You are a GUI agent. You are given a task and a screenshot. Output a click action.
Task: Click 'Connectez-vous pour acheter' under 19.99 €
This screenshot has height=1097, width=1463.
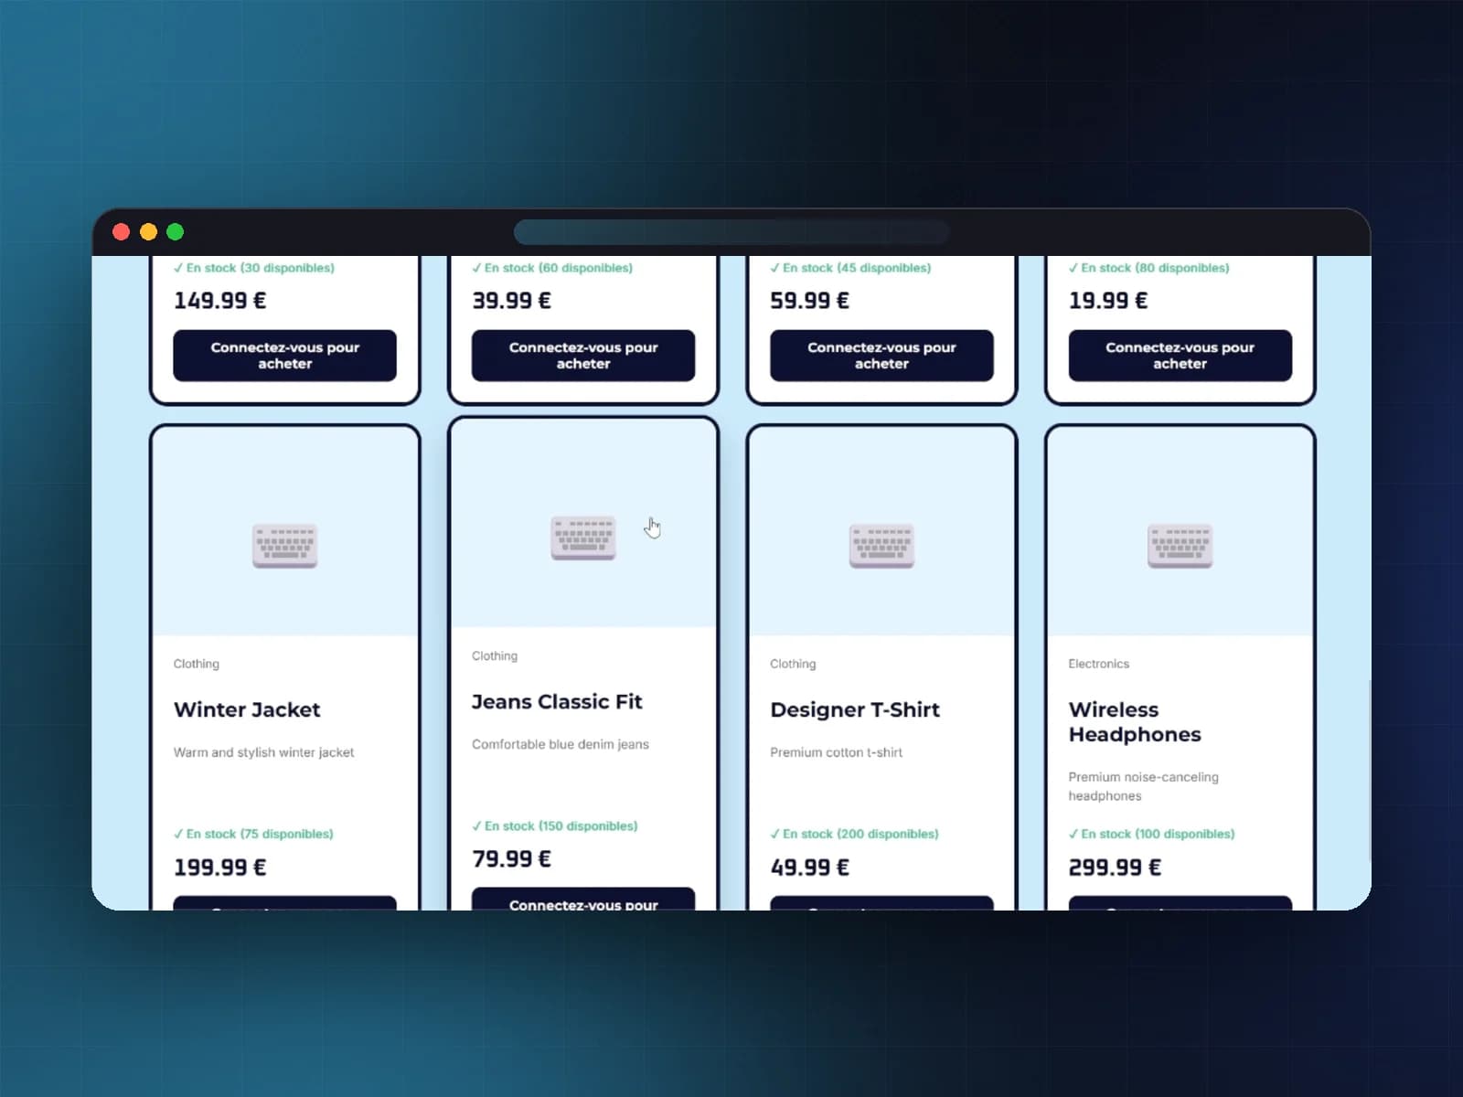(1180, 356)
